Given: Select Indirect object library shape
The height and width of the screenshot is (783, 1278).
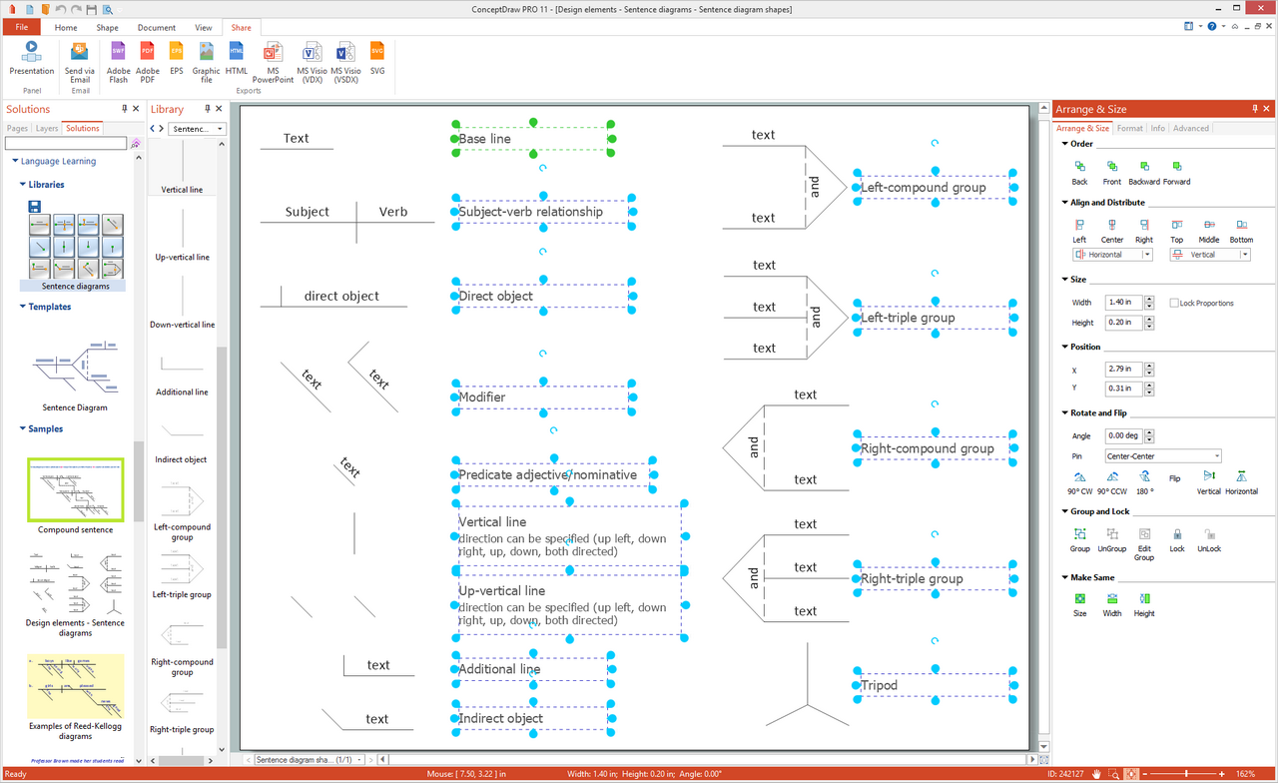Looking at the screenshot, I should click(182, 440).
